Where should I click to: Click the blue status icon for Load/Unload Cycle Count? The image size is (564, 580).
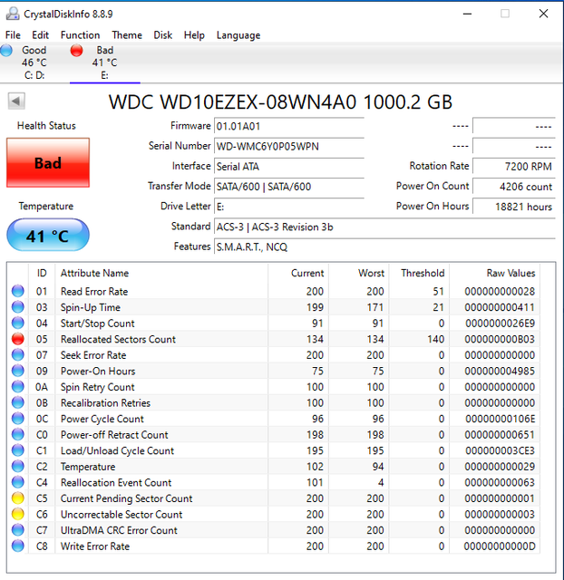[x=18, y=450]
